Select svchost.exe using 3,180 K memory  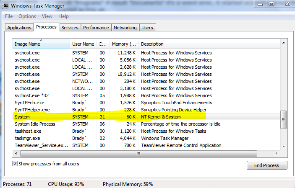146,88
